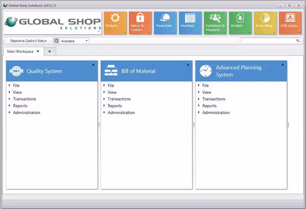Click the Global Shop Solutions logo
This screenshot has height=209, width=306.
click(53, 23)
